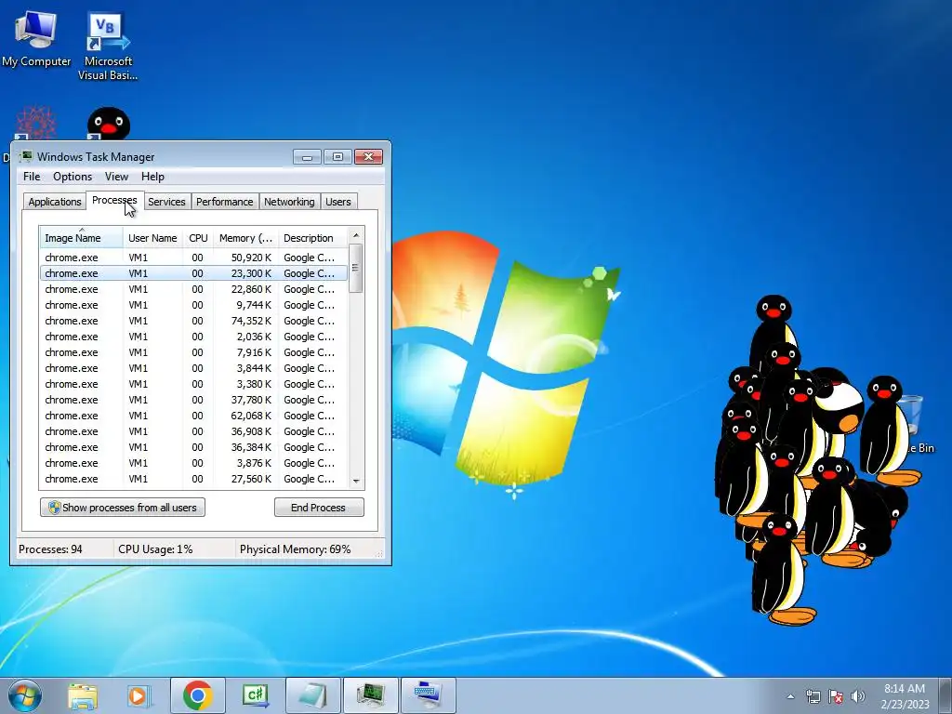
Task: Open the Options menu
Action: pos(73,177)
